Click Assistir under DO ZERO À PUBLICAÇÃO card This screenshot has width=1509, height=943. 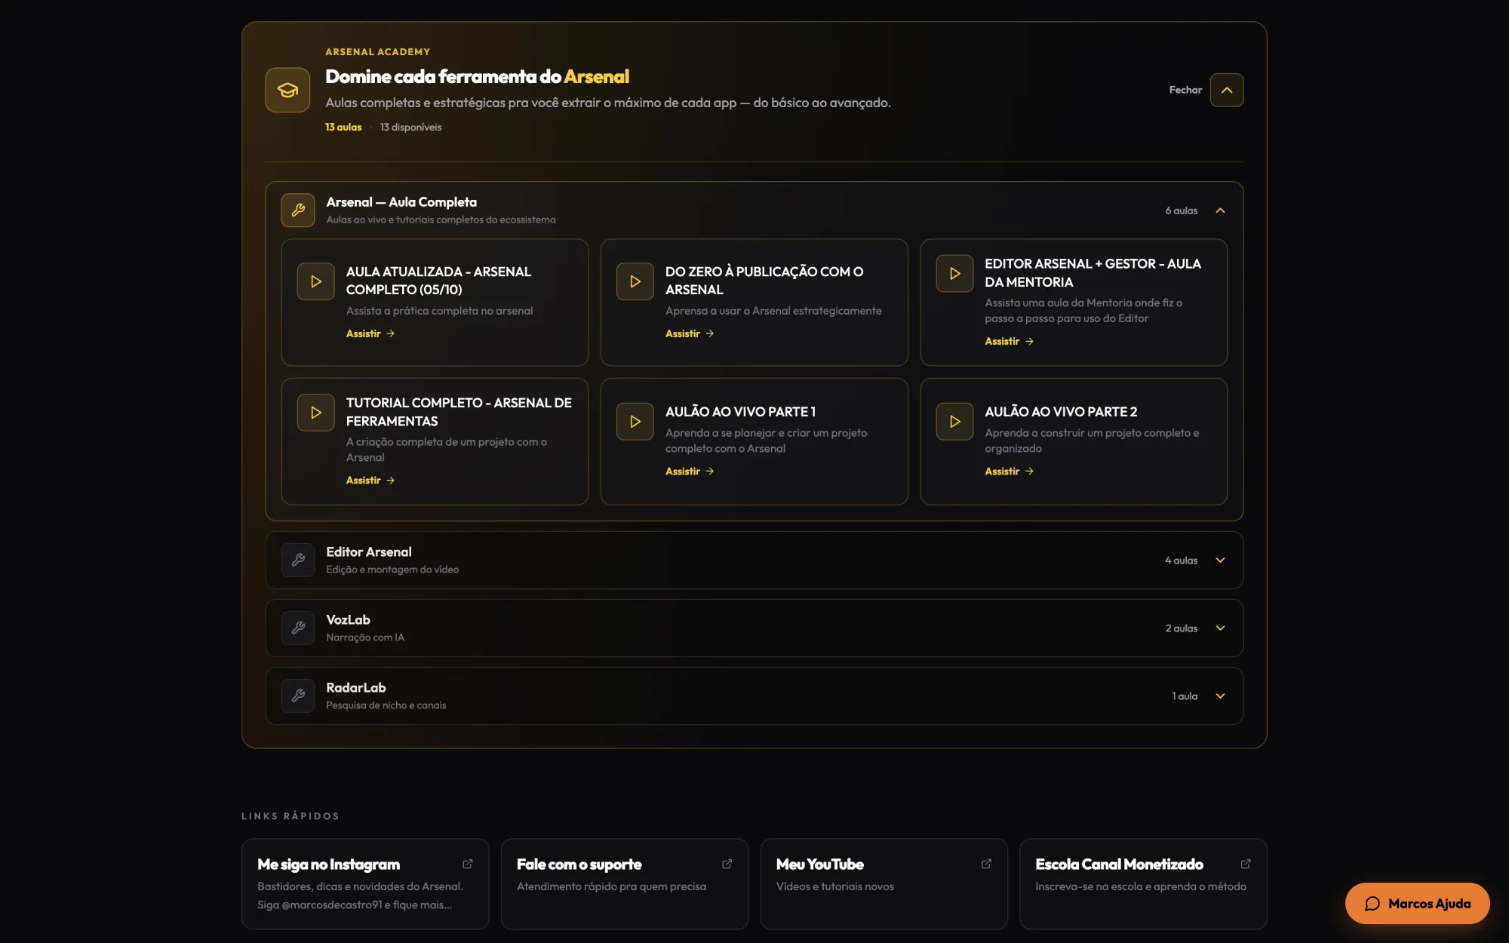click(x=690, y=333)
